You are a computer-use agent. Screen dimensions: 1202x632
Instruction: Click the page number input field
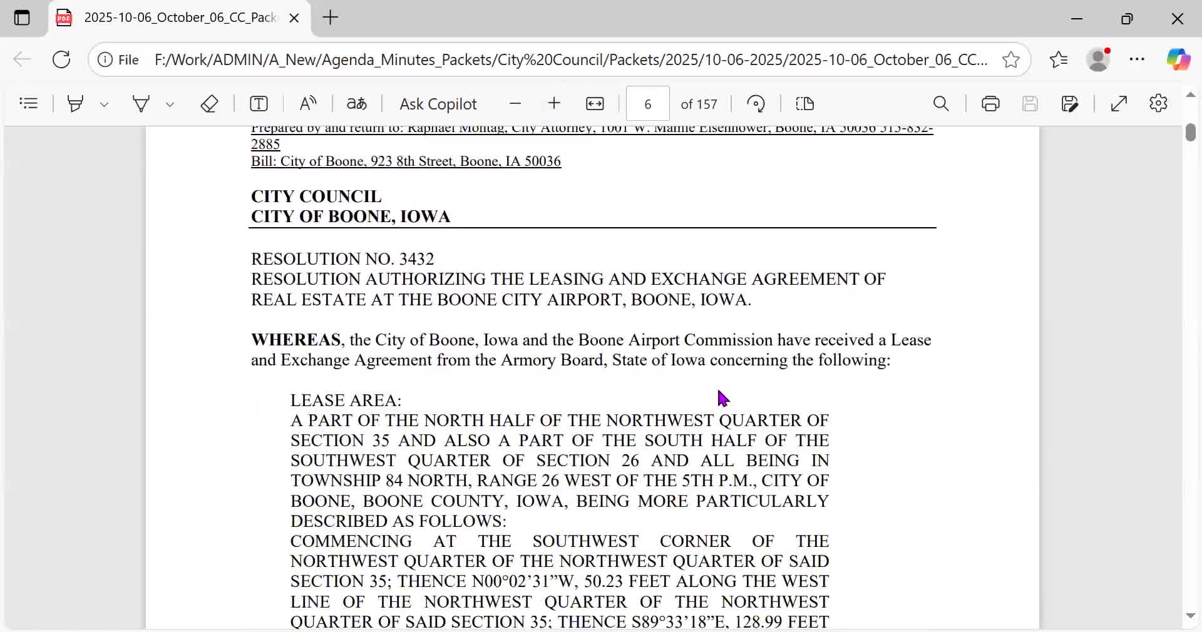(x=648, y=103)
